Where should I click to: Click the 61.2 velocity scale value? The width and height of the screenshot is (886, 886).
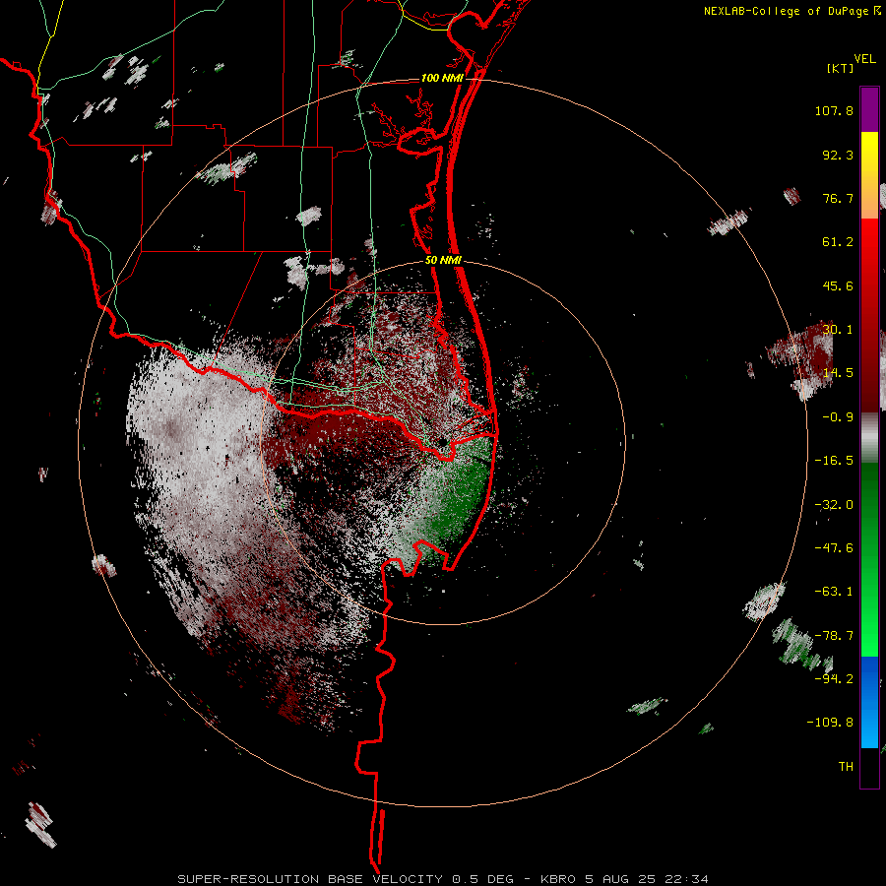click(838, 242)
